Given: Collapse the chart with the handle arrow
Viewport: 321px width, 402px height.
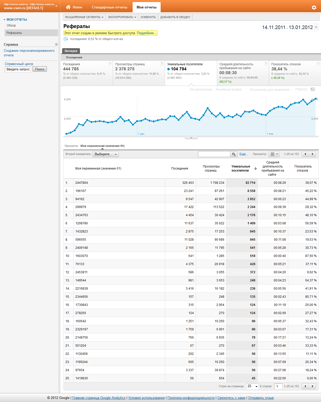Looking at the screenshot, I should [191, 138].
